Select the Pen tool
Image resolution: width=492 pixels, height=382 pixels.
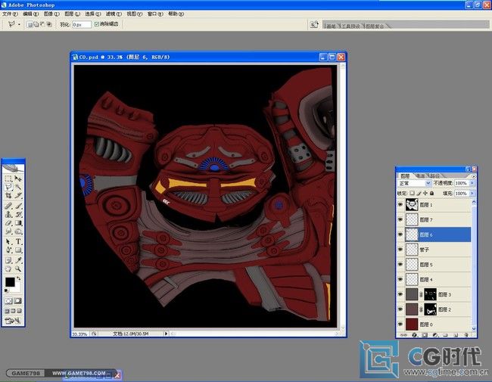coord(8,250)
